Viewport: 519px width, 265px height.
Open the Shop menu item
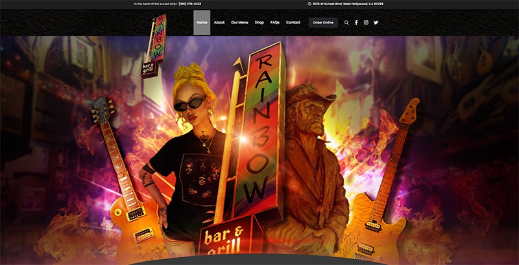point(259,23)
